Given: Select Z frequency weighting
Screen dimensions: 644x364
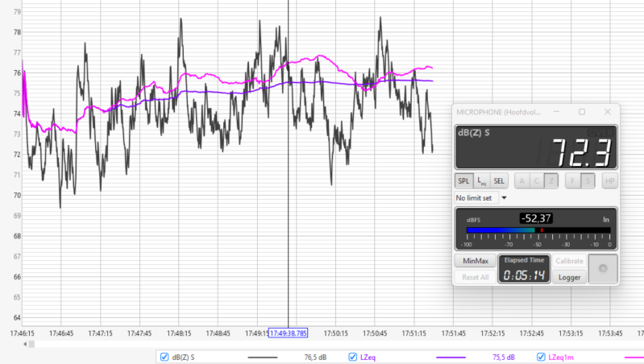Looking at the screenshot, I should click(x=551, y=181).
